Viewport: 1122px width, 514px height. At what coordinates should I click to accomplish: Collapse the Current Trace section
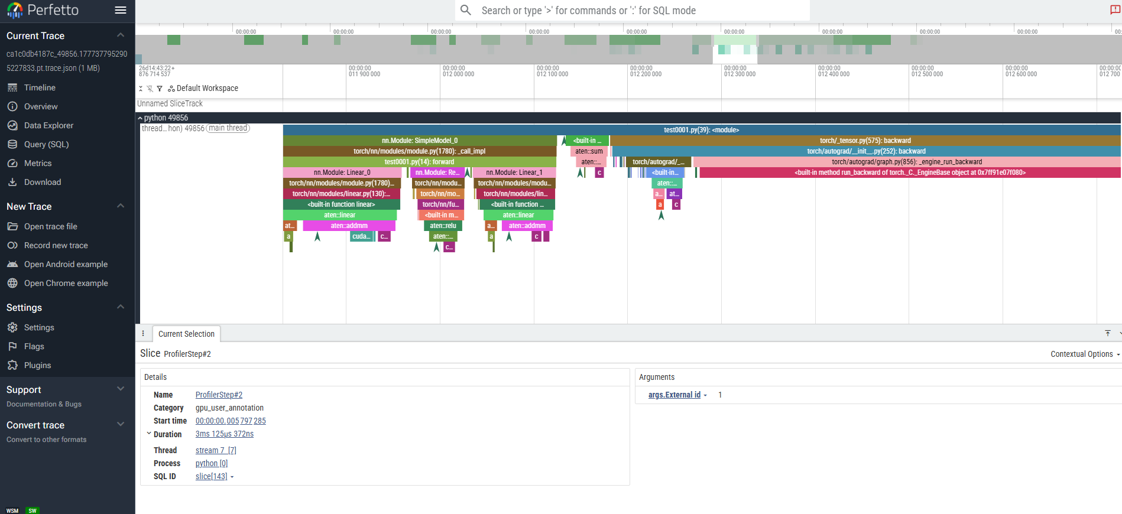(x=121, y=35)
